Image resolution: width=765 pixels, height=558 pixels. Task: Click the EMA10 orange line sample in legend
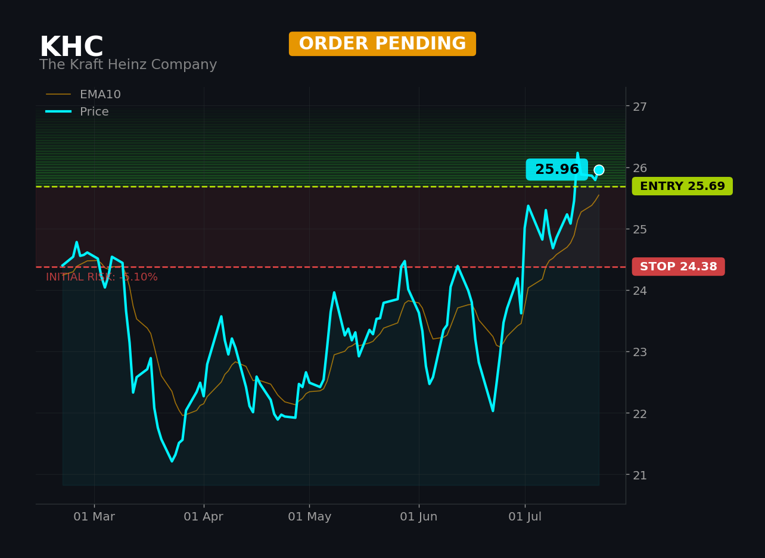coord(58,95)
